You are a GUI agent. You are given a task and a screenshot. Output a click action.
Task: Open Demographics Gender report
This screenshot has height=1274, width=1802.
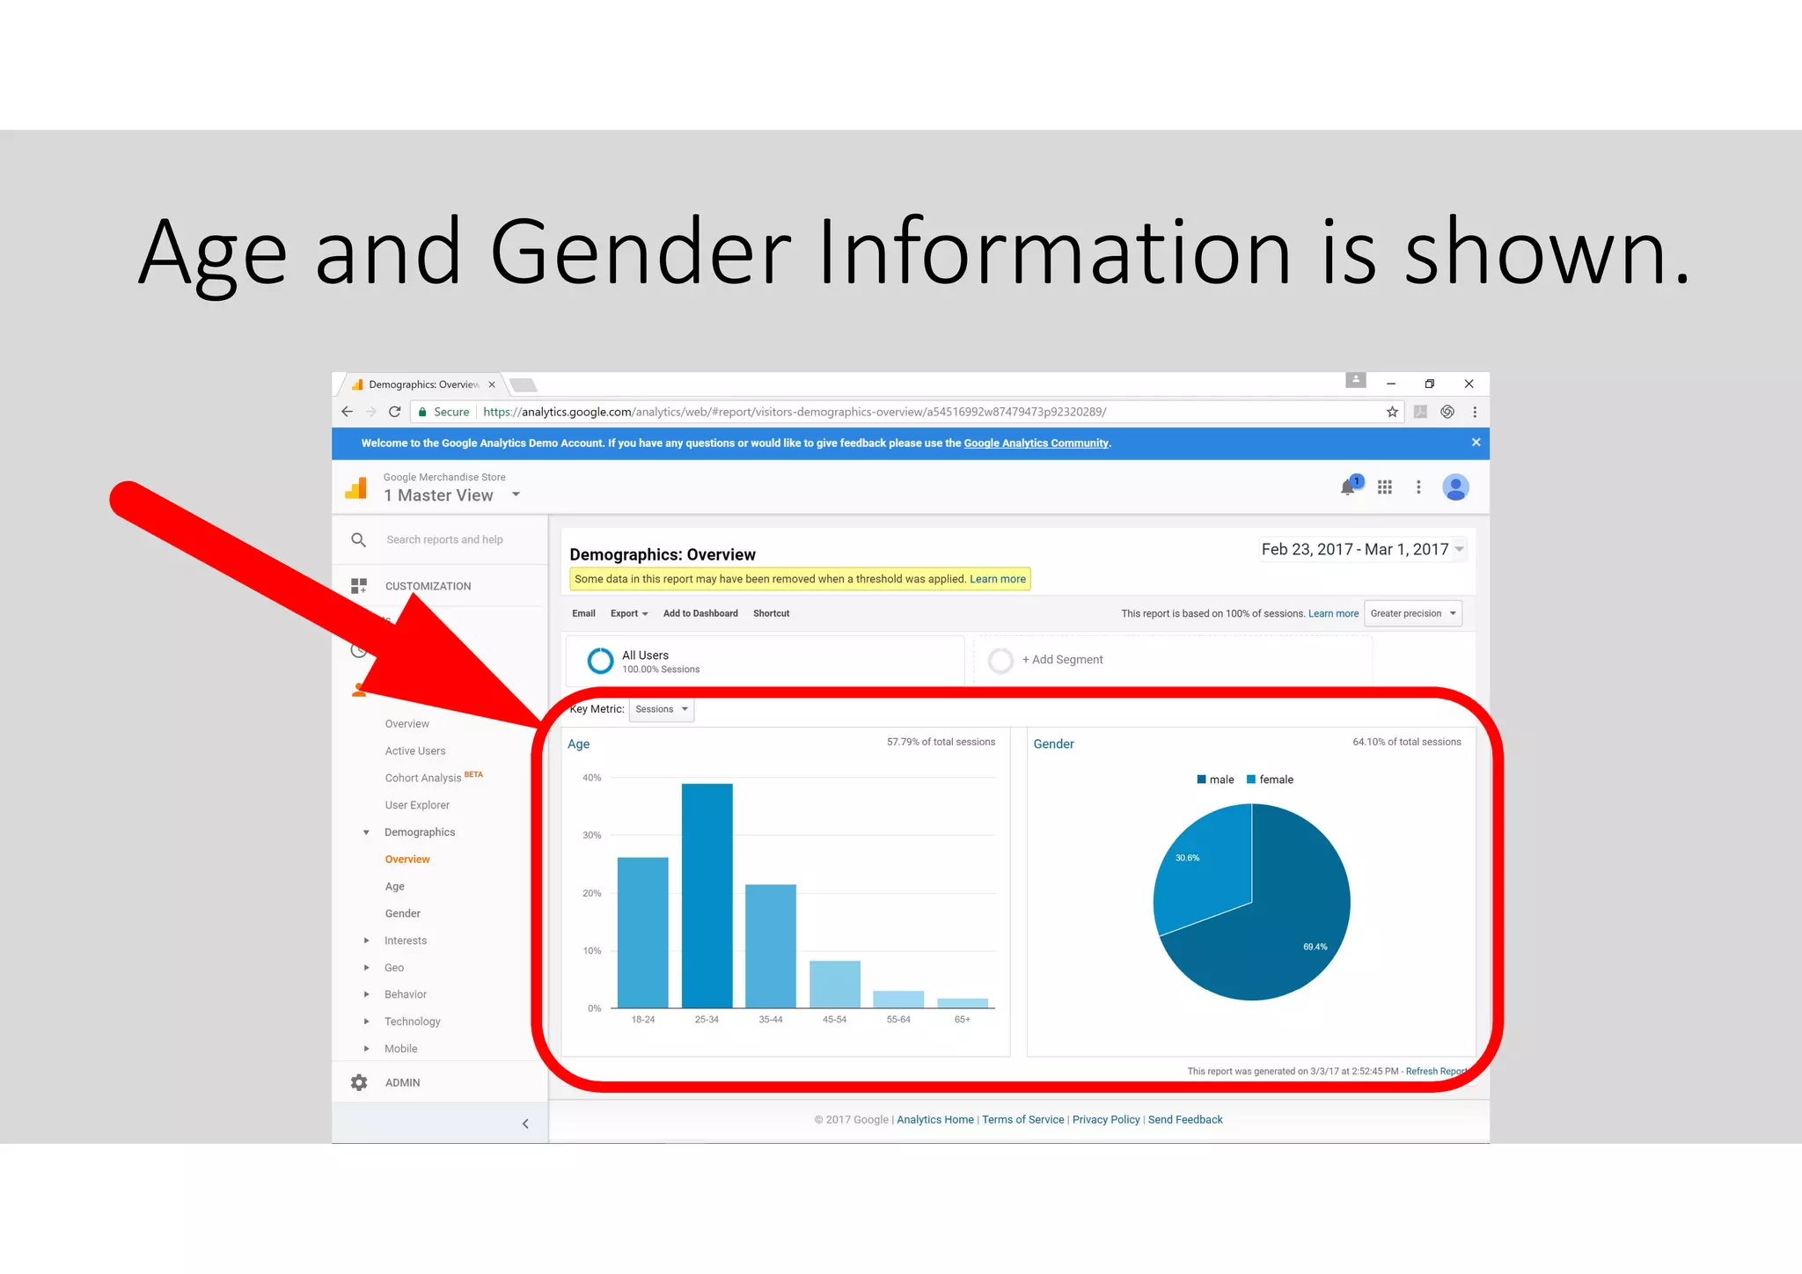click(x=403, y=913)
